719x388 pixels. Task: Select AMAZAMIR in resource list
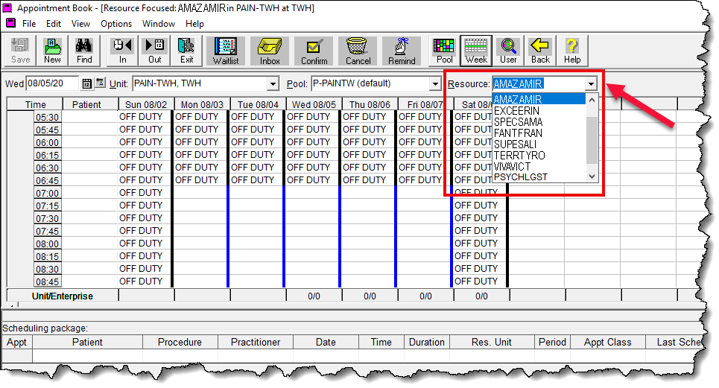(539, 99)
